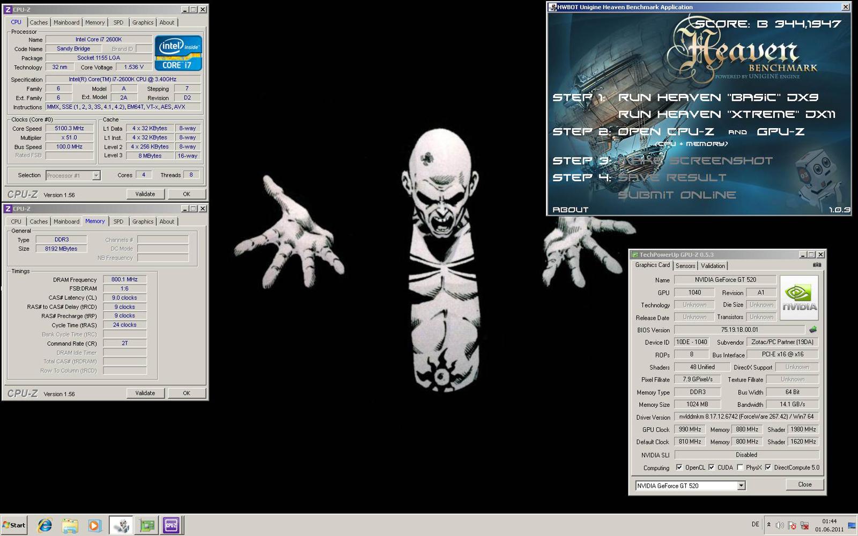Expand hidden tray icons with the chevron
This screenshot has width=858, height=536.
point(768,525)
